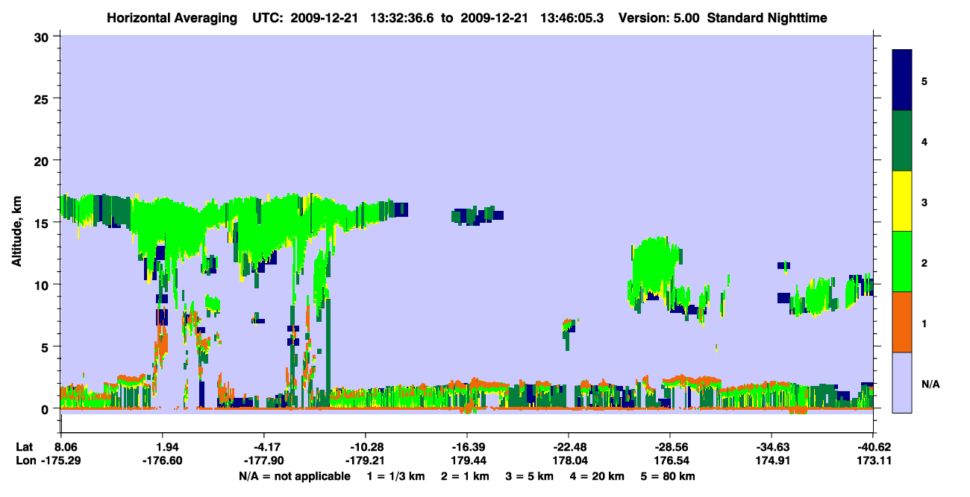The height and width of the screenshot is (497, 970).
Task: Click the 'Lat' row label
Action: 25,447
